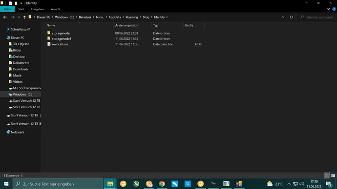337x189 pixels.
Task: Go back with the back arrow
Action: pos(5,17)
